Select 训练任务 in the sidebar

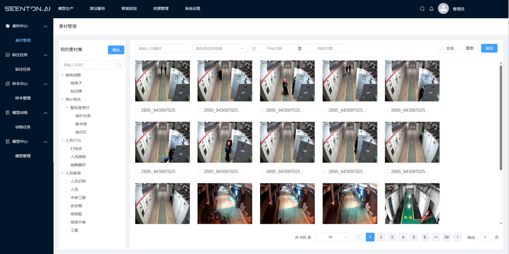tap(23, 127)
